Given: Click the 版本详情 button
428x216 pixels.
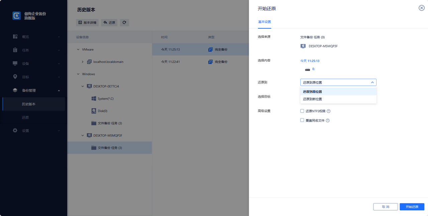Looking at the screenshot, I should [x=87, y=23].
